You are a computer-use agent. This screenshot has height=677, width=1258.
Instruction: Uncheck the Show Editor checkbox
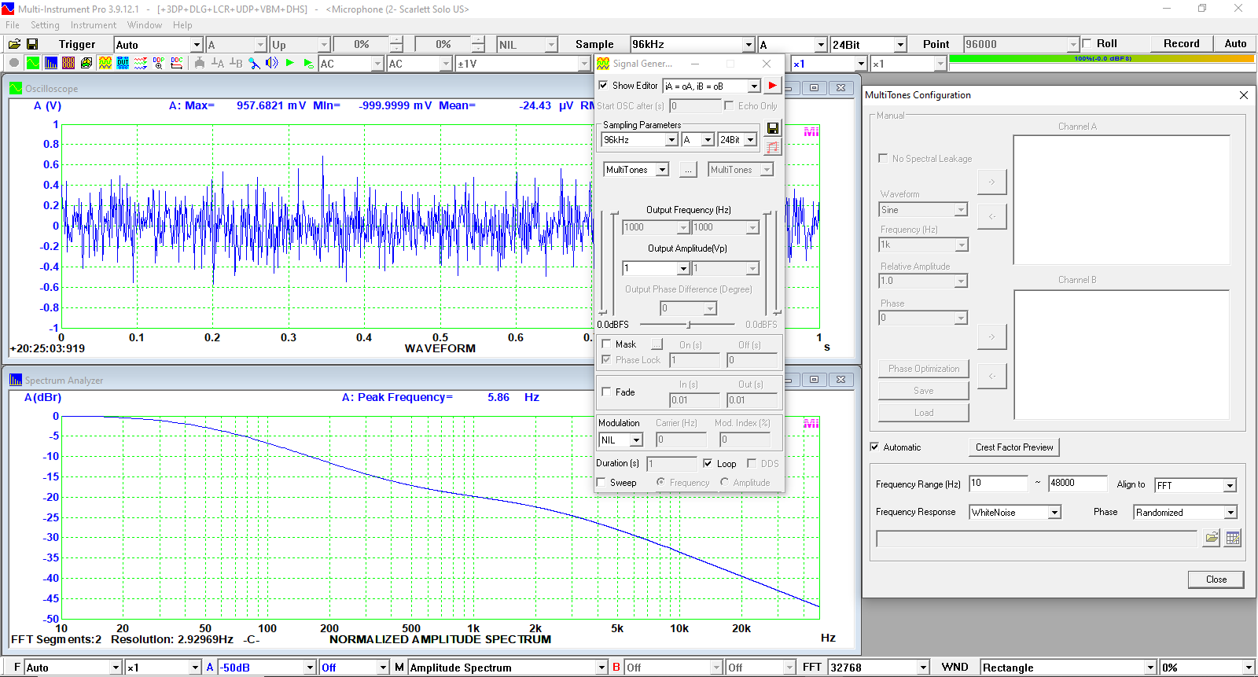coord(603,86)
